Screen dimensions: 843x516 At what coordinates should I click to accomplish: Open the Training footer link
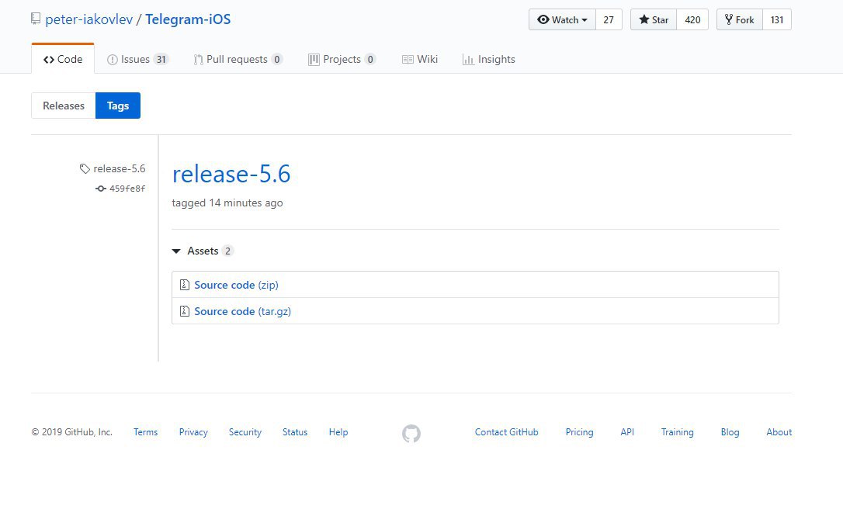point(678,432)
